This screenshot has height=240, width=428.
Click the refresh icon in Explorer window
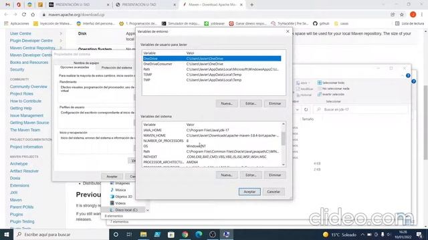pyautogui.click(x=306, y=109)
